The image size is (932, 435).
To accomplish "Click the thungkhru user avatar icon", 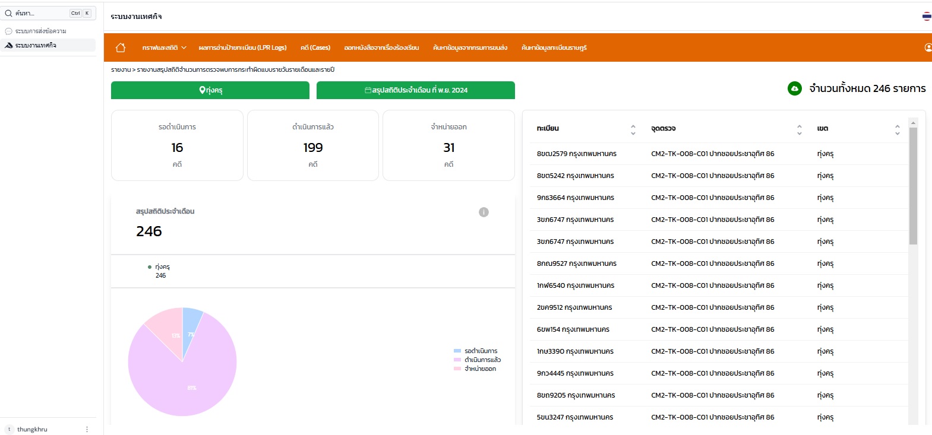I will (10, 429).
